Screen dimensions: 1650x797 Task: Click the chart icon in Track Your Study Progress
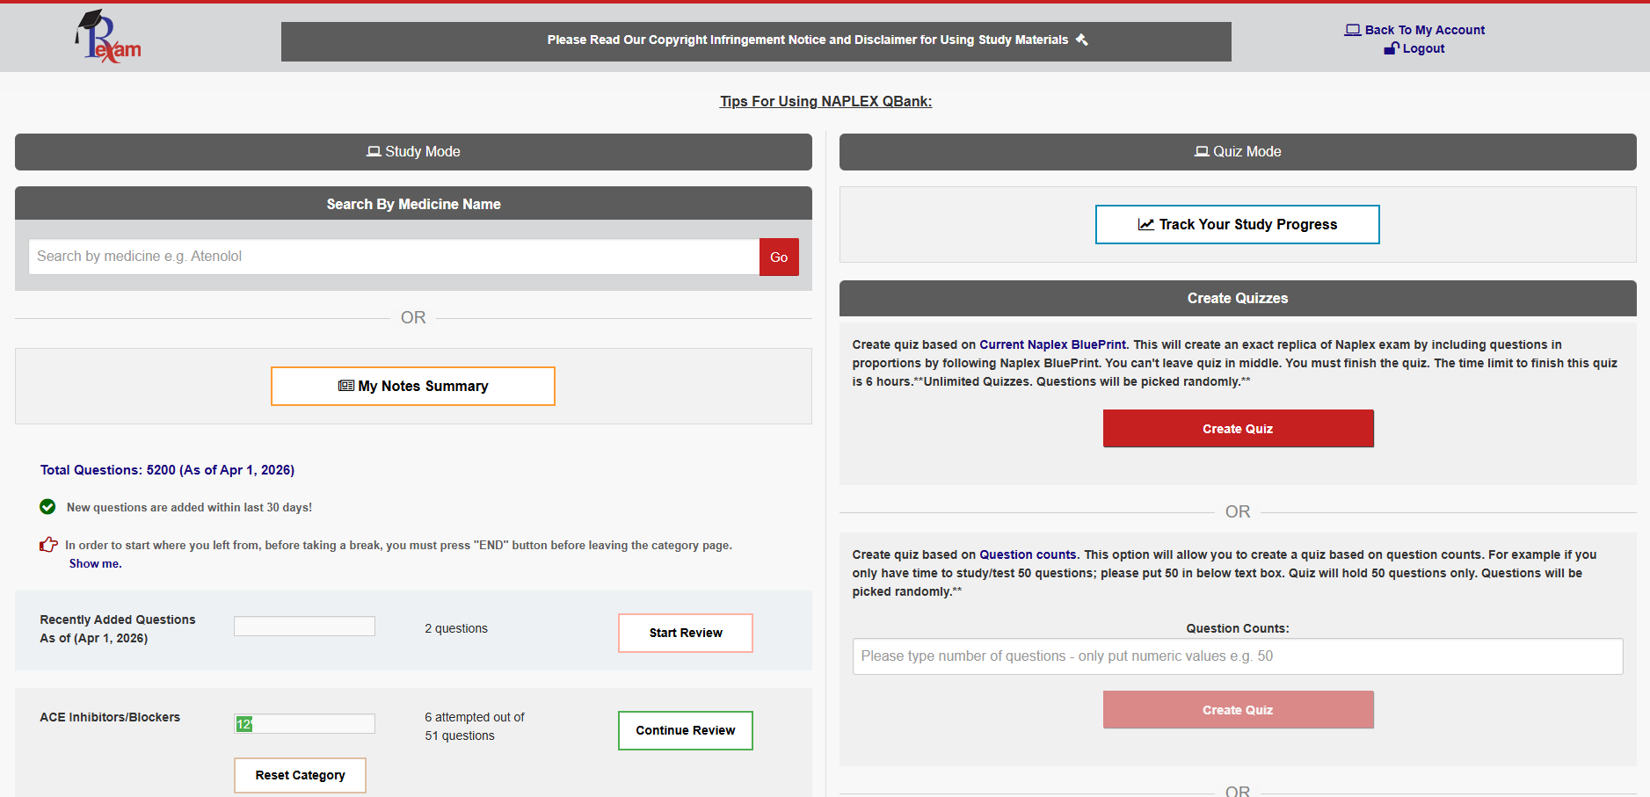tap(1145, 224)
